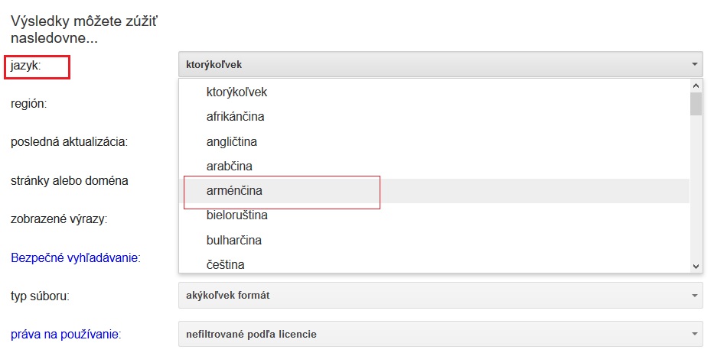Pick arabčina from the dropdown list
714x356 pixels.
click(x=229, y=166)
